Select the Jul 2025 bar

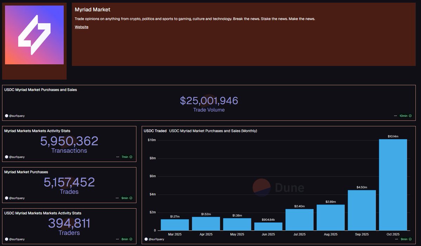(x=300, y=220)
